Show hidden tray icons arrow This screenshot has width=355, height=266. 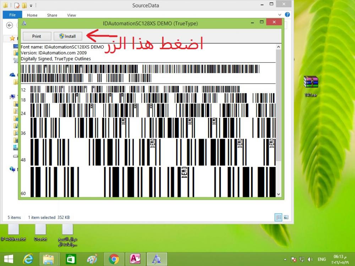[x=285, y=260]
